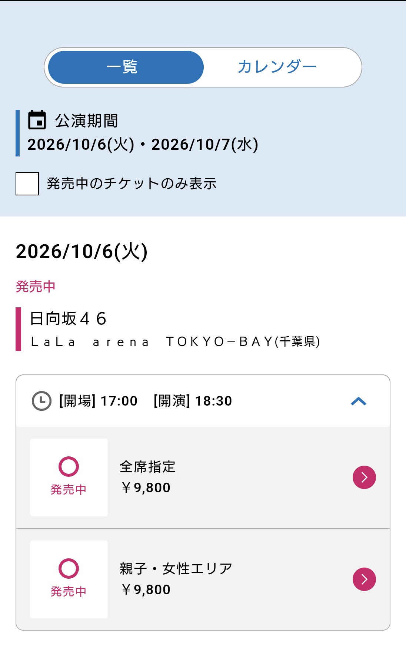Click the 発売中のチケットのみ表示 label text
406x651 pixels.
pyautogui.click(x=132, y=184)
